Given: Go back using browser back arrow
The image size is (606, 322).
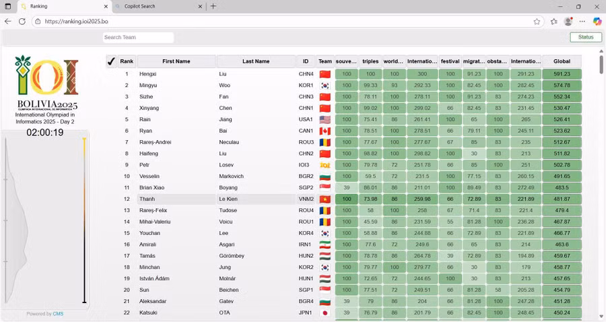Looking at the screenshot, I should click(8, 22).
